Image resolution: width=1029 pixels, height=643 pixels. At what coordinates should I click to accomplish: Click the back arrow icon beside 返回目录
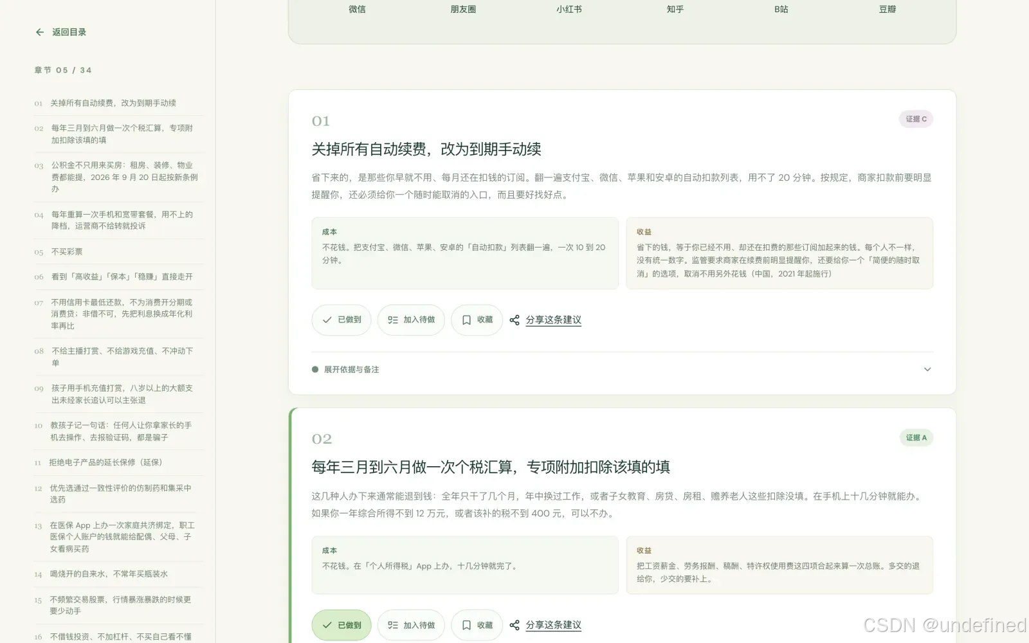(40, 32)
